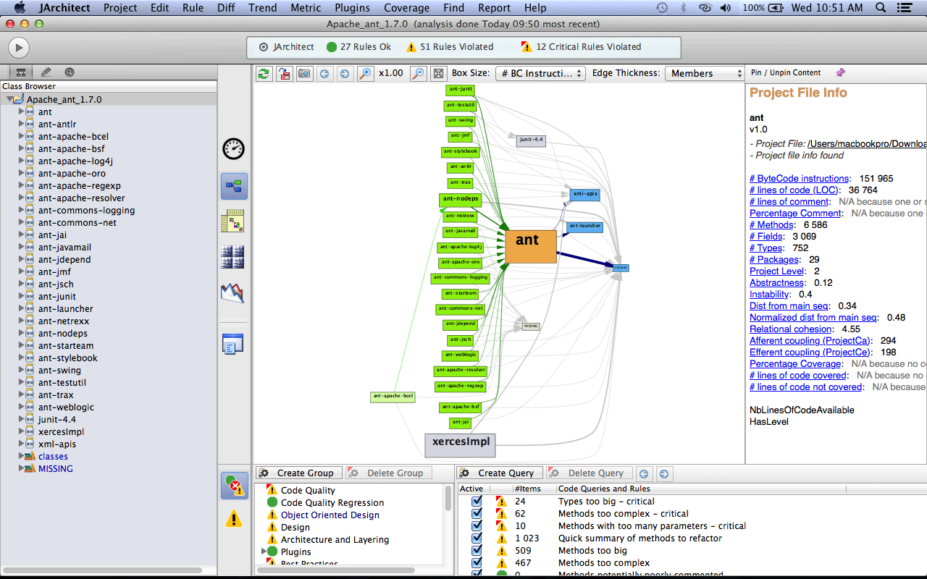This screenshot has height=579, width=927.
Task: Click the fit graph to view icon
Action: [437, 73]
